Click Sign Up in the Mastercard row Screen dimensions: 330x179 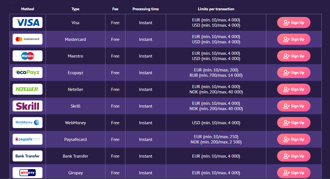coord(294,39)
